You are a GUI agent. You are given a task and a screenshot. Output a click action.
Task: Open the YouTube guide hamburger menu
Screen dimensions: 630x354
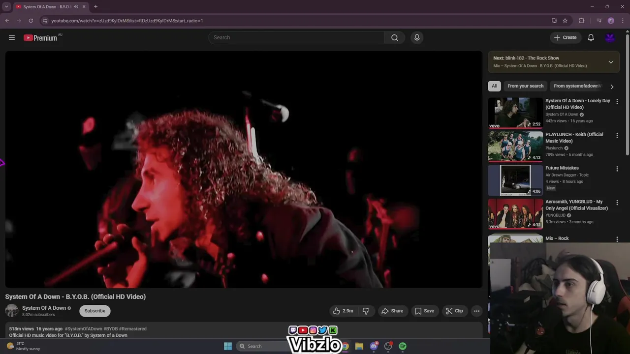12,38
